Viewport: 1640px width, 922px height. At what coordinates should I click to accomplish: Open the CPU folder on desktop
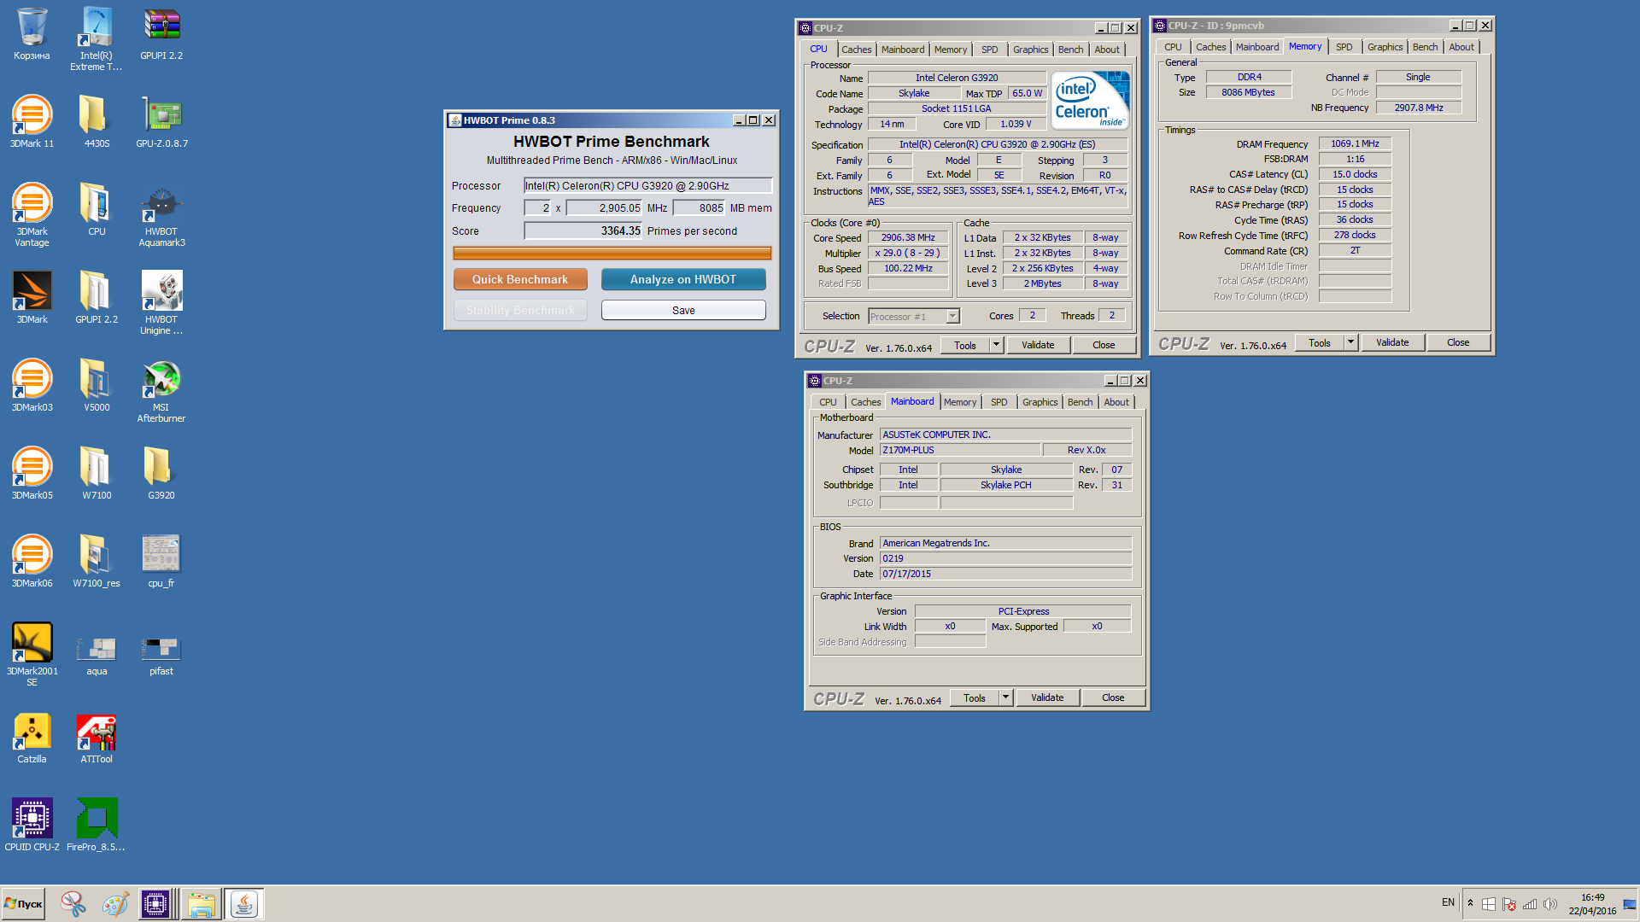click(97, 210)
